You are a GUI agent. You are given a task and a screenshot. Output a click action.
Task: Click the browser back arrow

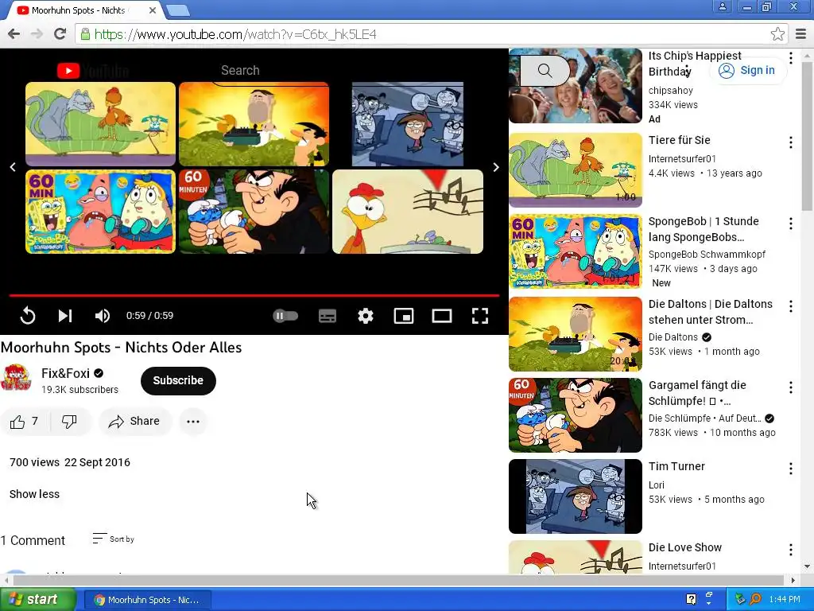click(14, 34)
